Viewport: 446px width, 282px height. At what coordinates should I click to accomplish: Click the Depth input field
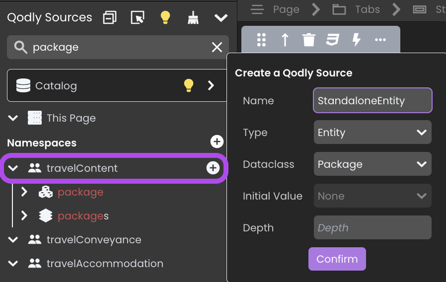pos(372,227)
